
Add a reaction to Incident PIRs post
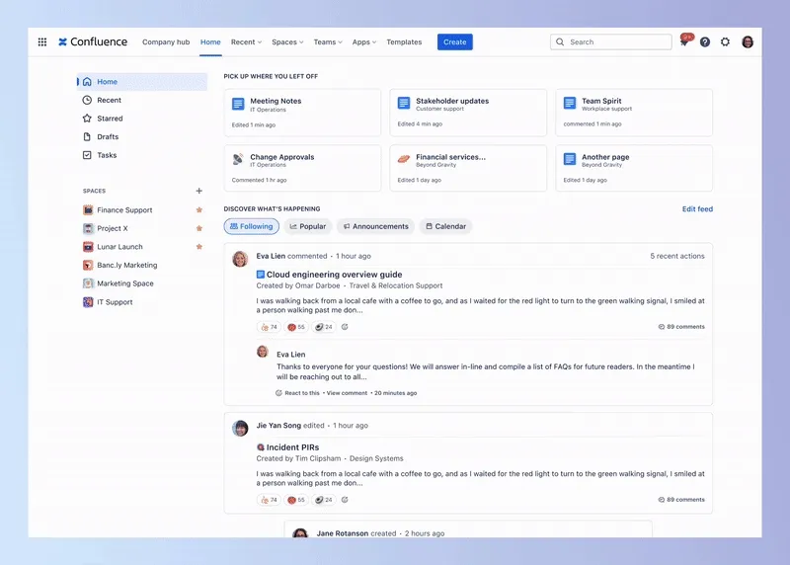[x=345, y=500]
